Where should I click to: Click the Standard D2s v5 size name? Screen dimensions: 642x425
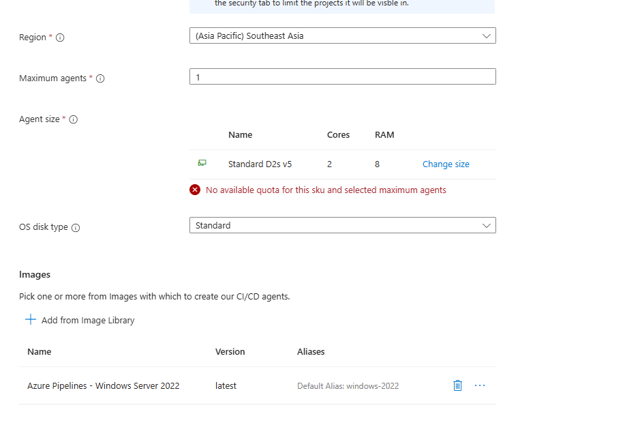tap(260, 164)
